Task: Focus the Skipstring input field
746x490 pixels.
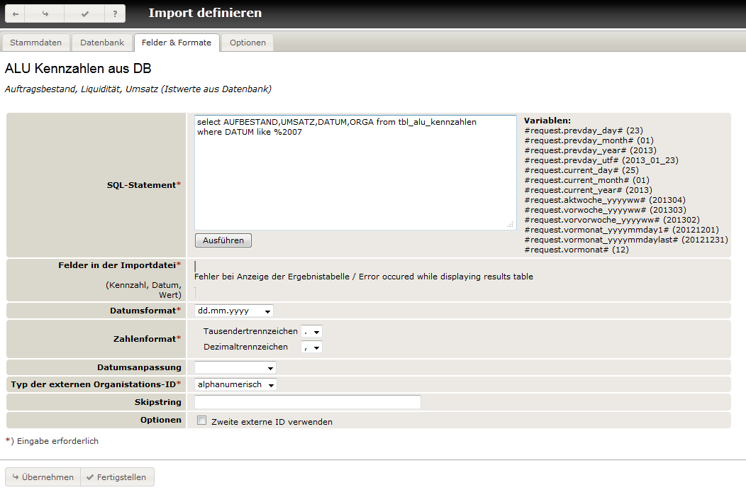Action: [x=308, y=402]
